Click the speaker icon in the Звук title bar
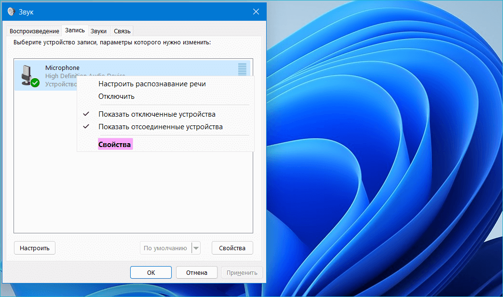The image size is (503, 297). point(12,12)
